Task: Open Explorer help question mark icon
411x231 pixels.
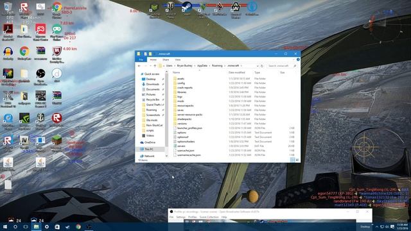Action: coord(298,60)
